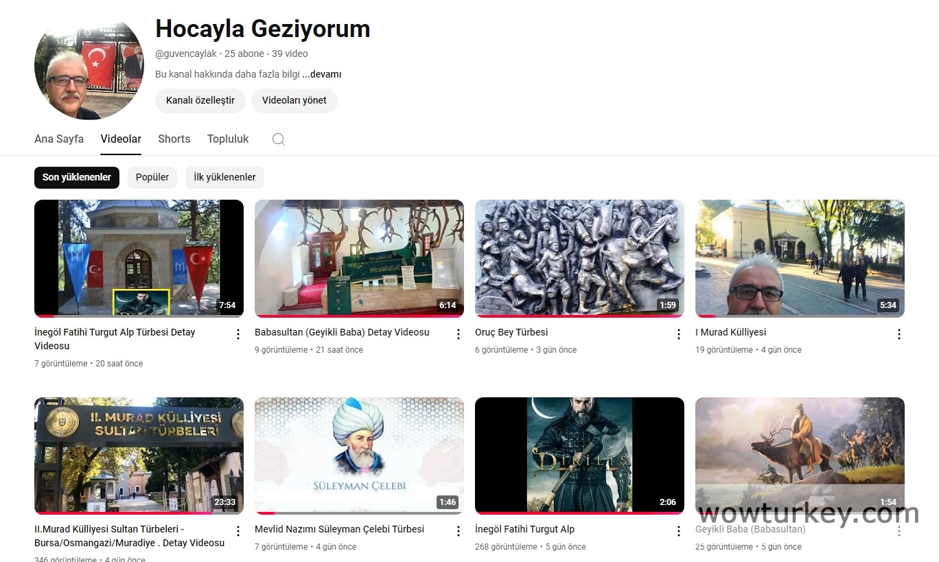Click the Videoları yönet button
This screenshot has width=939, height=562.
(x=294, y=100)
